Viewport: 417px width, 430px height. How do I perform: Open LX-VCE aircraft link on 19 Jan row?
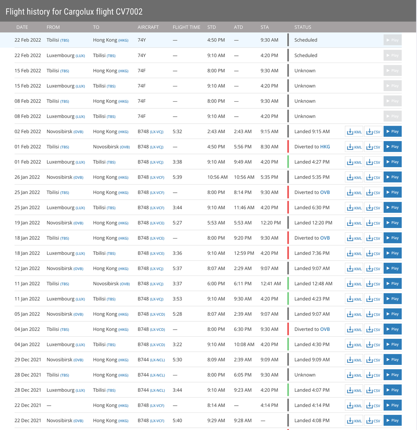(x=157, y=223)
